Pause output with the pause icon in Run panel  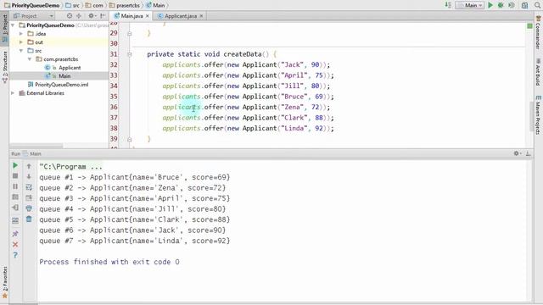[15, 186]
